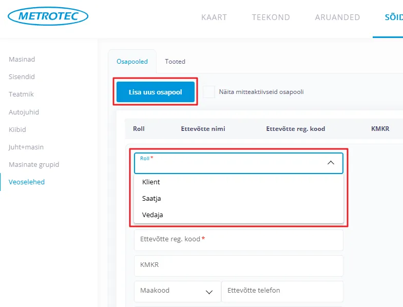Pick Vedaja role option
The width and height of the screenshot is (403, 307).
pos(152,215)
